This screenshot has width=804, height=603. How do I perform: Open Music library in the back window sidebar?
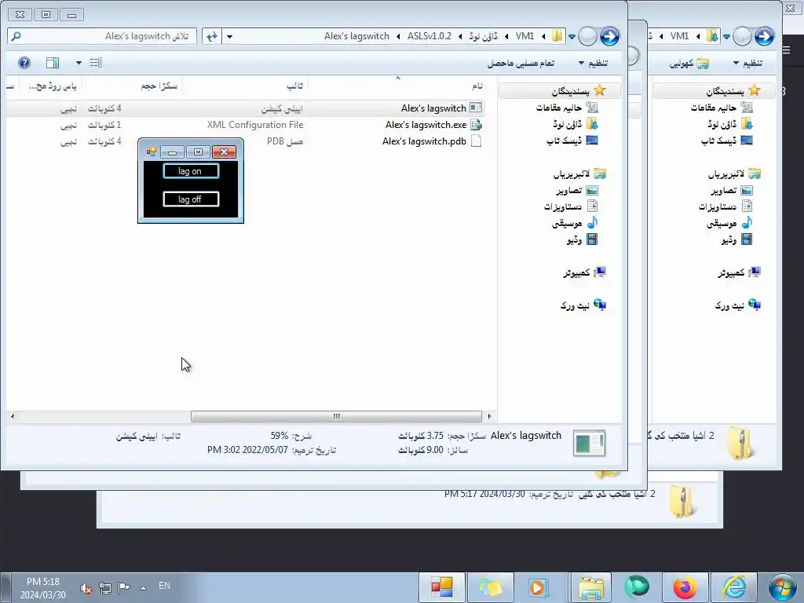(729, 223)
